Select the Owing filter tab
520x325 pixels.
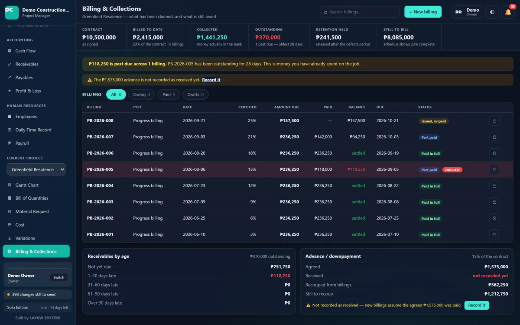pyautogui.click(x=142, y=94)
